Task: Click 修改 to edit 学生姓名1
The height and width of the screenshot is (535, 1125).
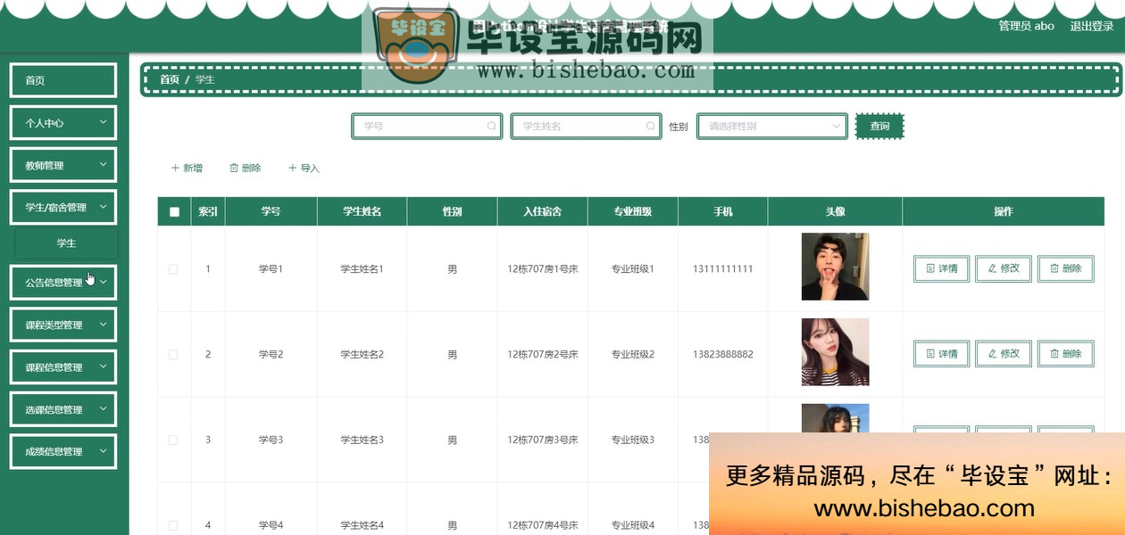Action: pos(1004,268)
